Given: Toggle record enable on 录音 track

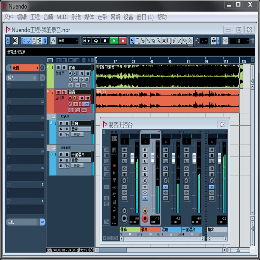Looking at the screenshot, I should tap(70, 98).
